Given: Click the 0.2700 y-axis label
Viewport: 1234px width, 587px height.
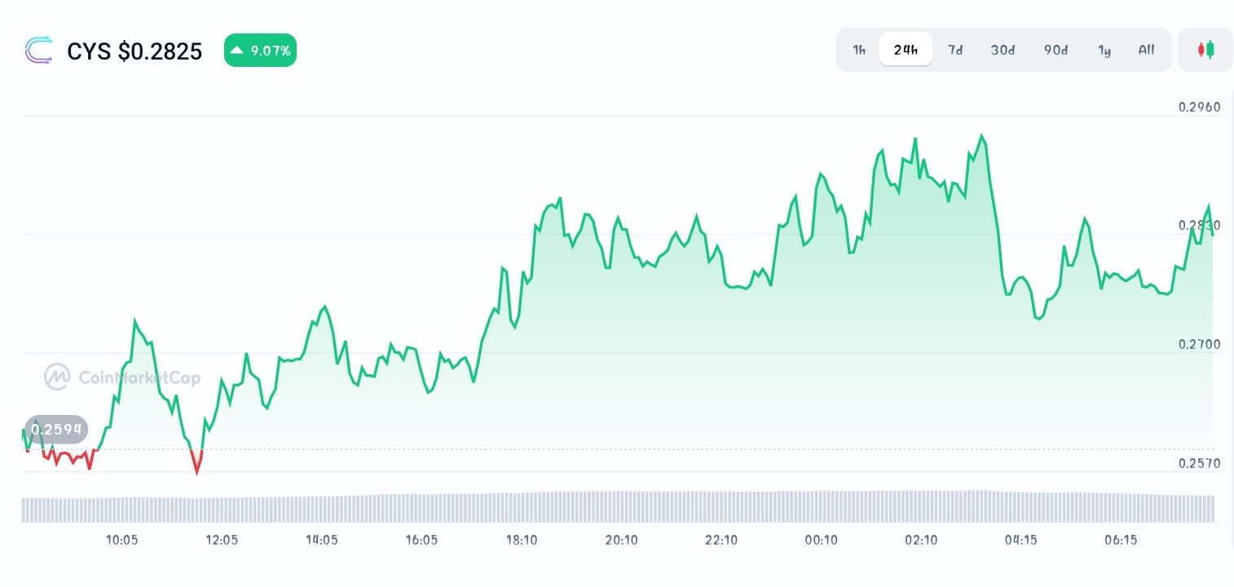Looking at the screenshot, I should (x=1200, y=344).
